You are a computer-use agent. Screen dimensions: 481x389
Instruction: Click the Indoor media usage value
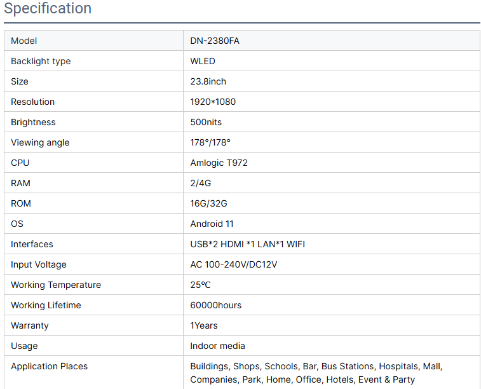tap(217, 346)
